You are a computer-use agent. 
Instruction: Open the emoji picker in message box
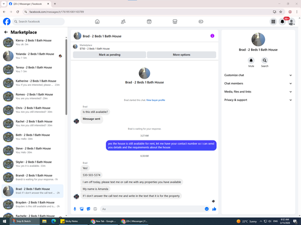206,209
